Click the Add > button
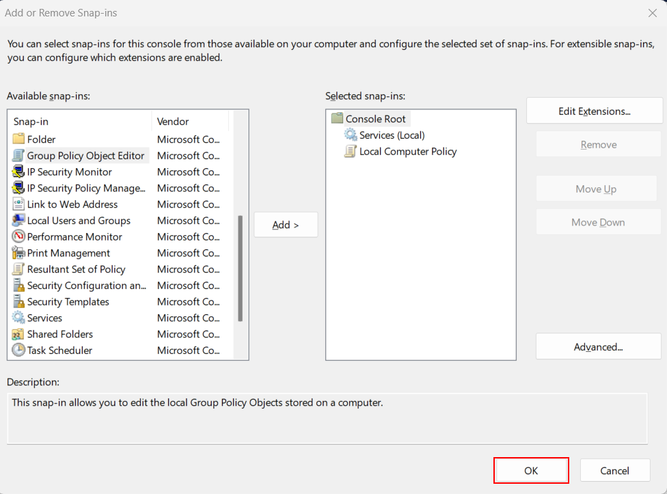 coord(286,225)
